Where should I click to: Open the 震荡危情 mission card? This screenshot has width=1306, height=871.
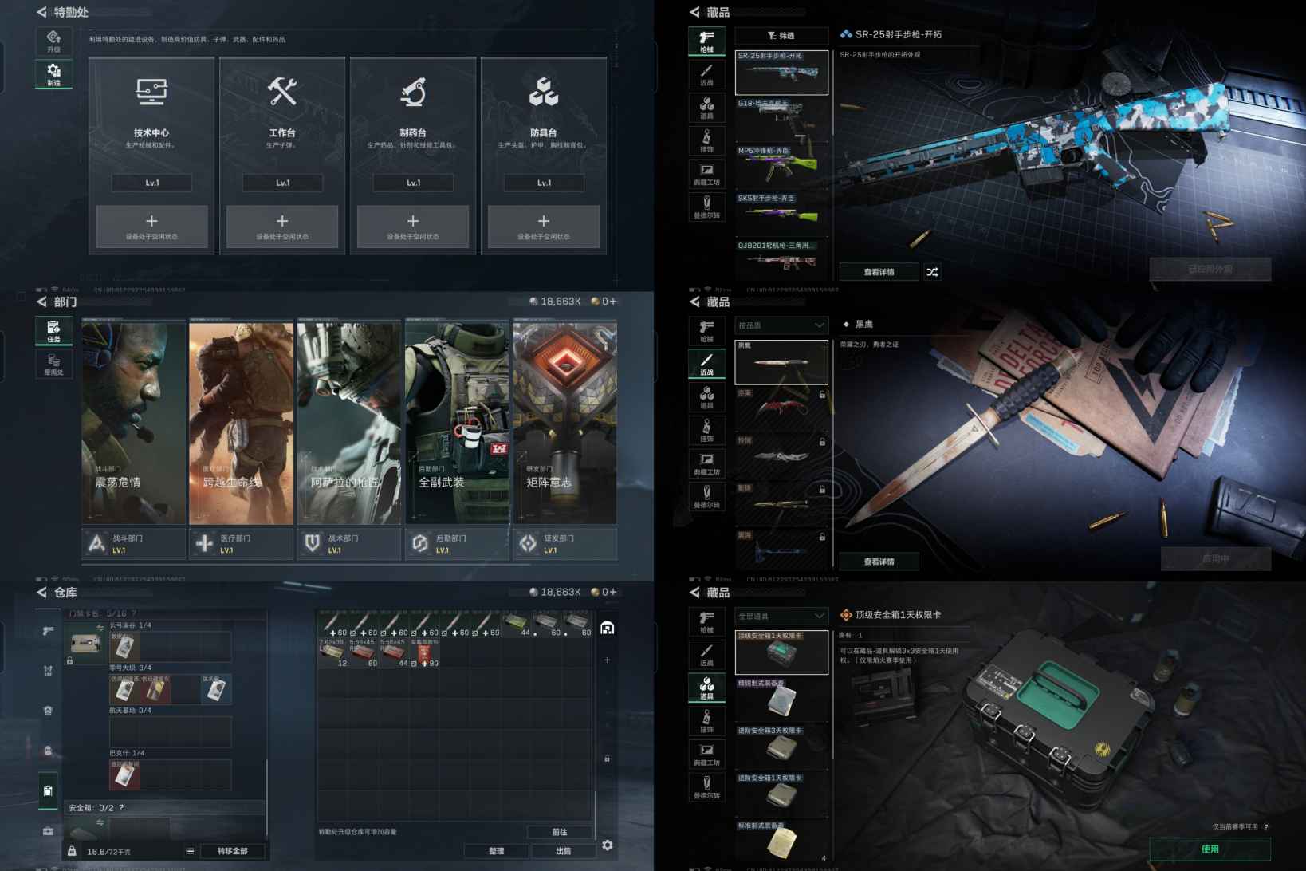pos(133,421)
